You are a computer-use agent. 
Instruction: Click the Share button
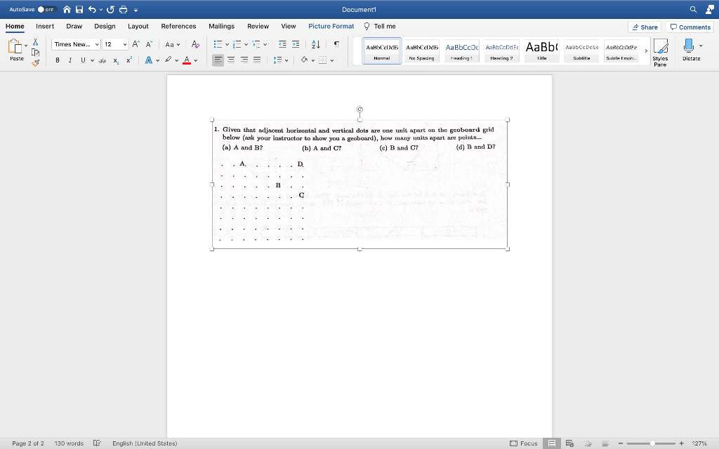(645, 27)
